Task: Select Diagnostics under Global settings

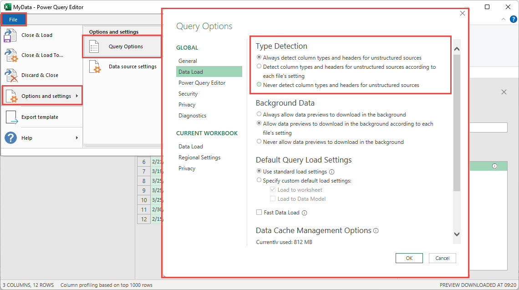Action: [192, 115]
